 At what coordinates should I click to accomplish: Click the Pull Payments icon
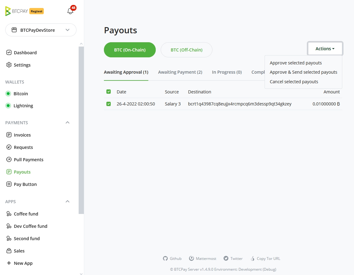[9, 160]
